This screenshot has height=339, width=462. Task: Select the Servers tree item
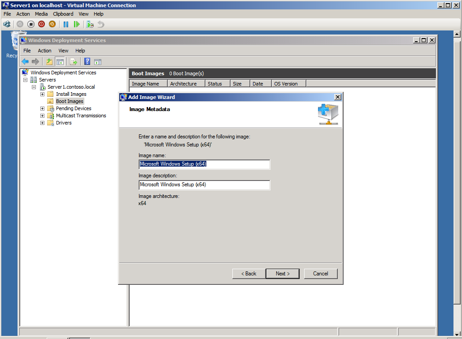[x=47, y=80]
